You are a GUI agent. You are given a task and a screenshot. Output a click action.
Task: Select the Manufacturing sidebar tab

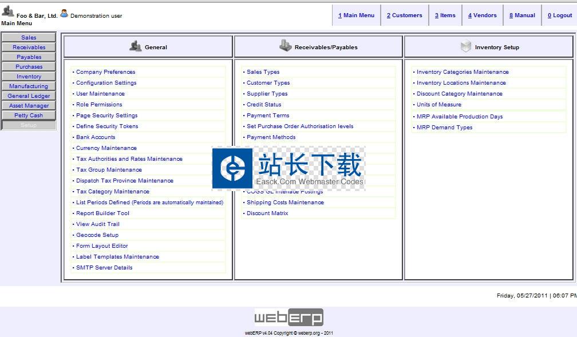(x=29, y=86)
